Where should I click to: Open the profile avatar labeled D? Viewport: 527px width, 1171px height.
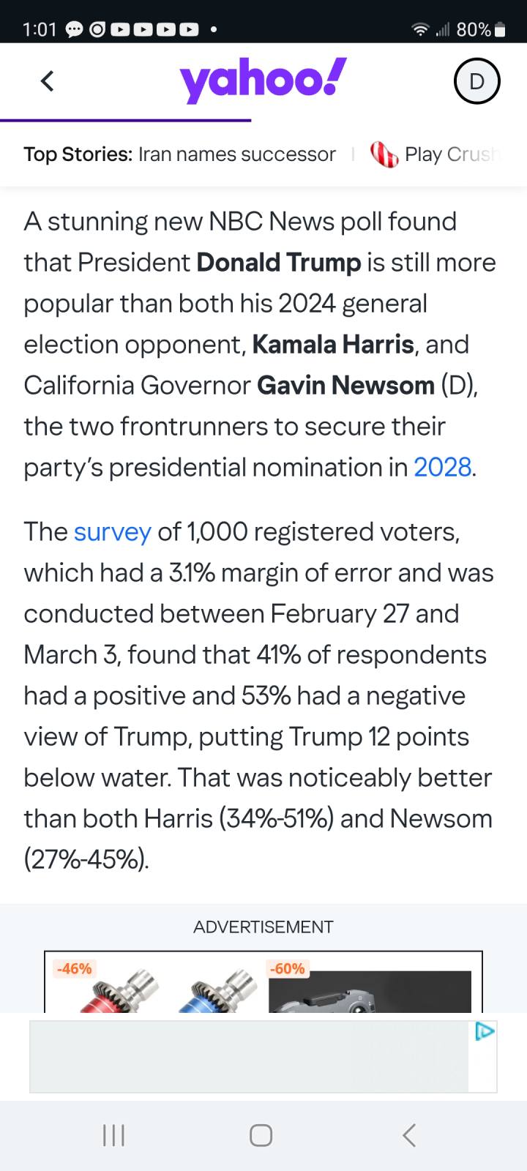pos(476,81)
